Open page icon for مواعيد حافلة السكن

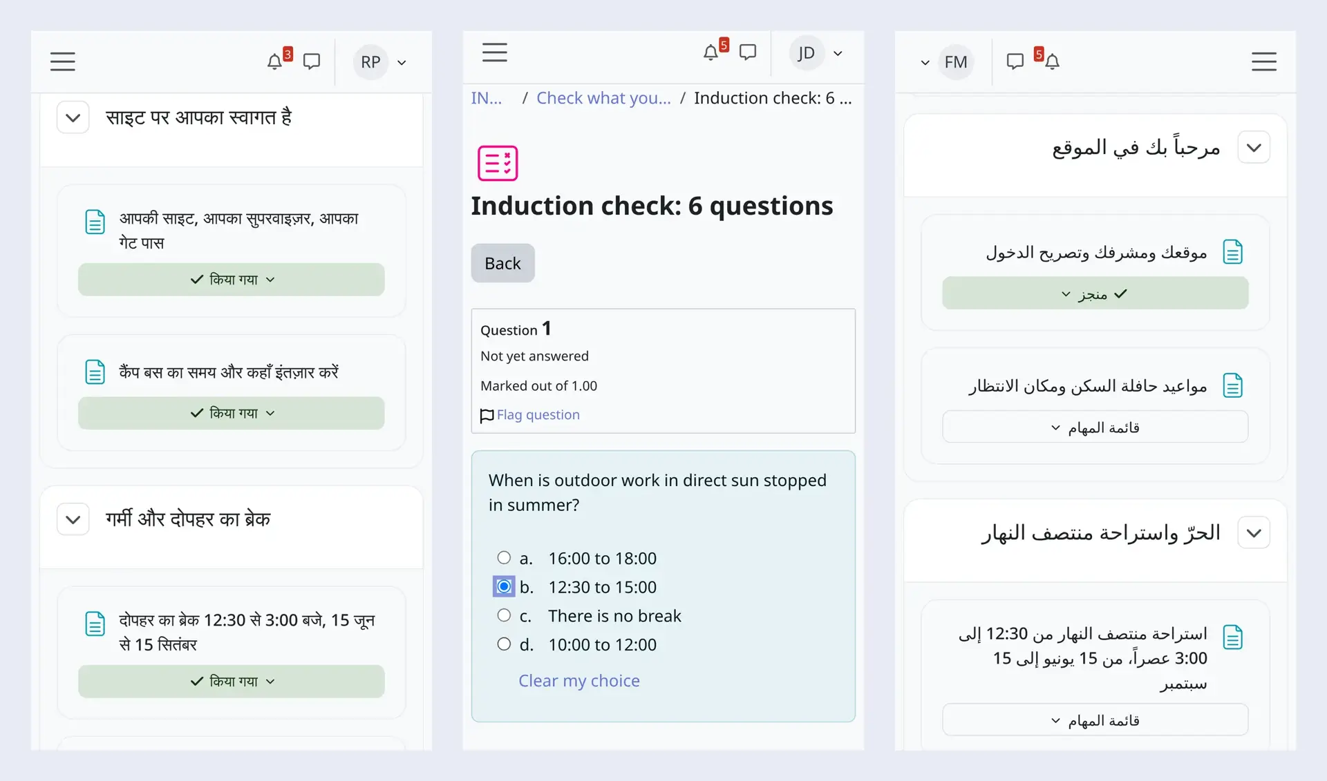click(x=1233, y=385)
